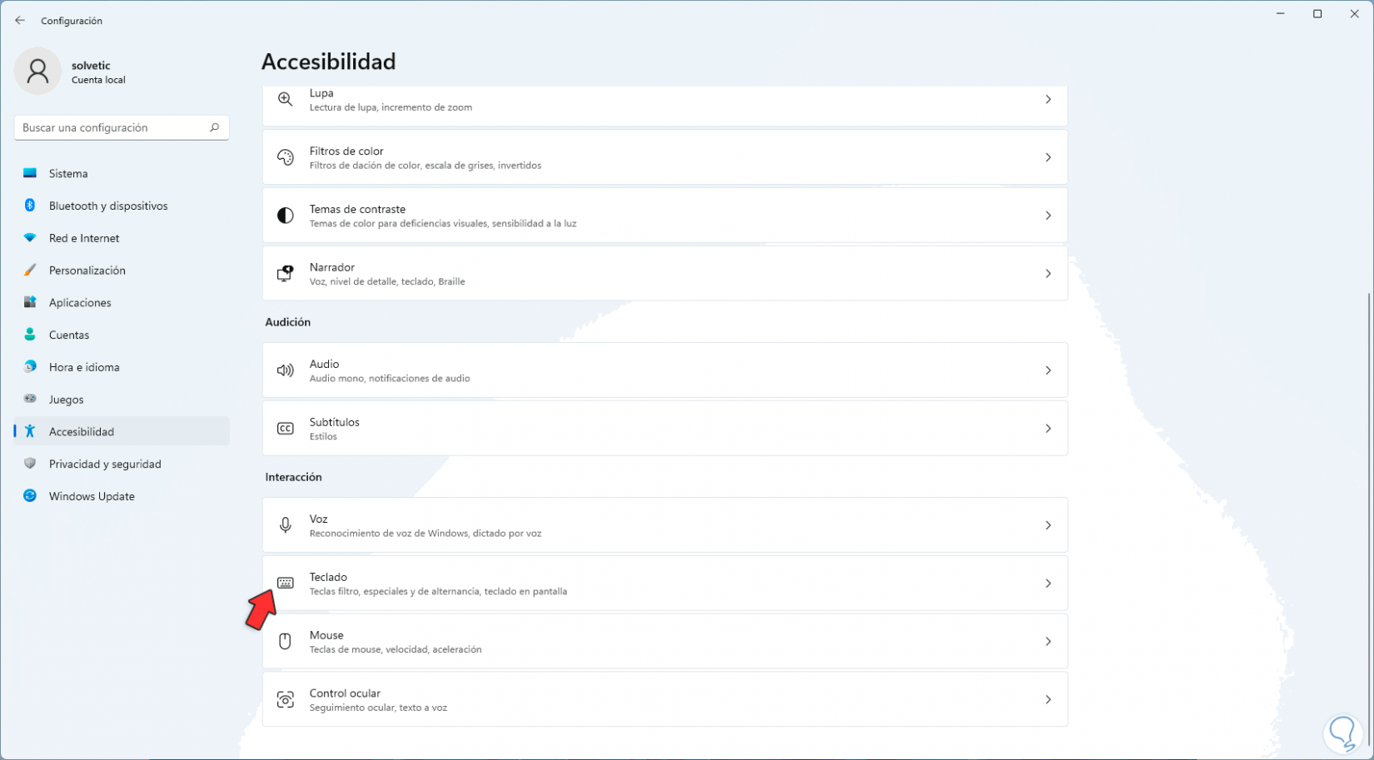The width and height of the screenshot is (1374, 760).
Task: Click the Subtítulos CC icon
Action: [x=285, y=429]
